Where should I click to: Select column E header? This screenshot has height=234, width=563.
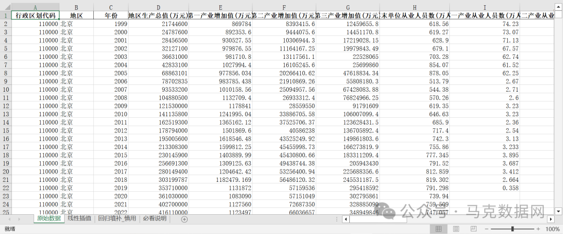(221, 7)
